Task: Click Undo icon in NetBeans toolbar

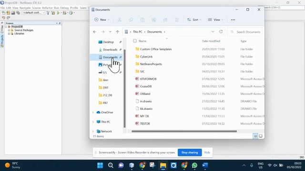Action: (x=3, y=18)
